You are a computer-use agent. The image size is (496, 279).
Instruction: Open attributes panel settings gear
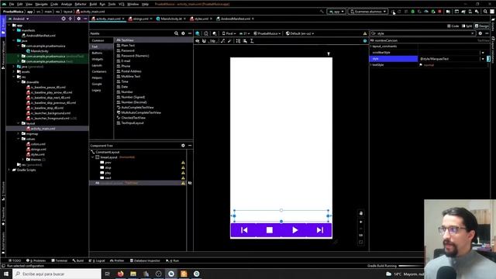pyautogui.click(x=480, y=33)
